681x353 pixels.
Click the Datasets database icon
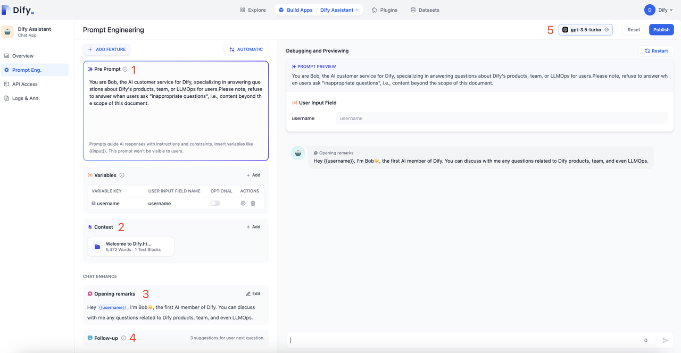point(413,10)
